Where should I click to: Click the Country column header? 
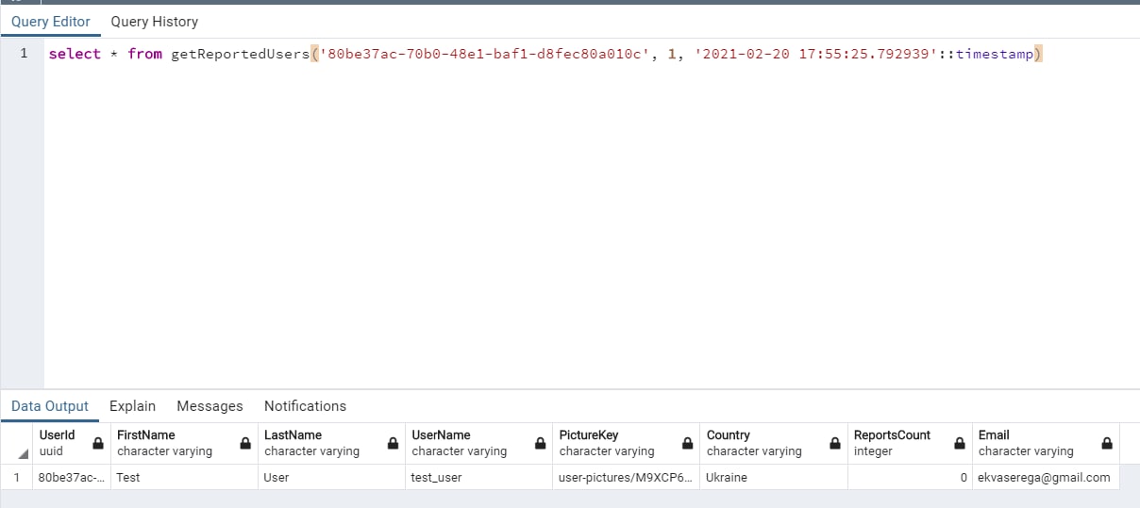[x=773, y=443]
